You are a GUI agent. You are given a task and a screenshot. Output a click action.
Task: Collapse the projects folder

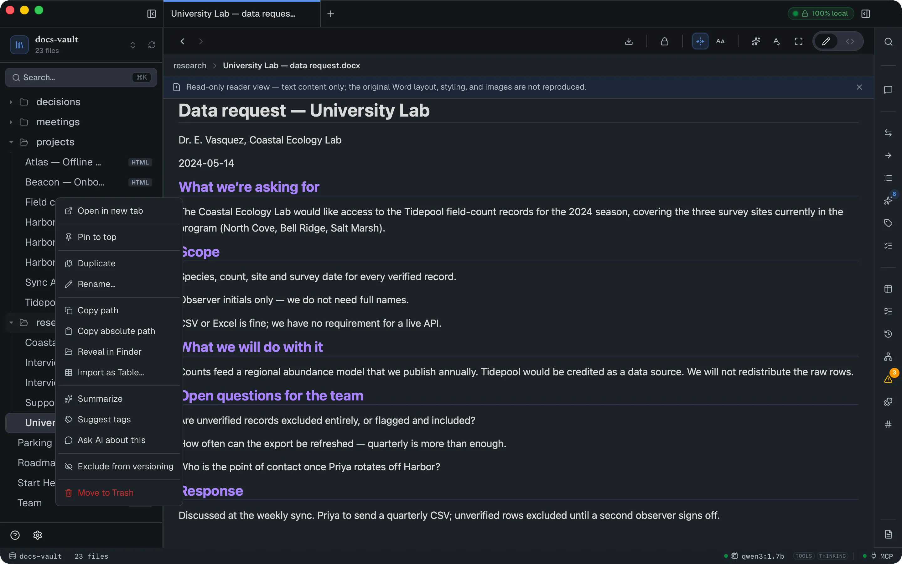click(11, 142)
